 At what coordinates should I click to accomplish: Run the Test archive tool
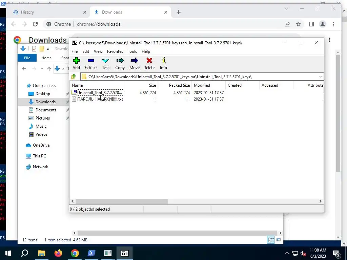[105, 63]
